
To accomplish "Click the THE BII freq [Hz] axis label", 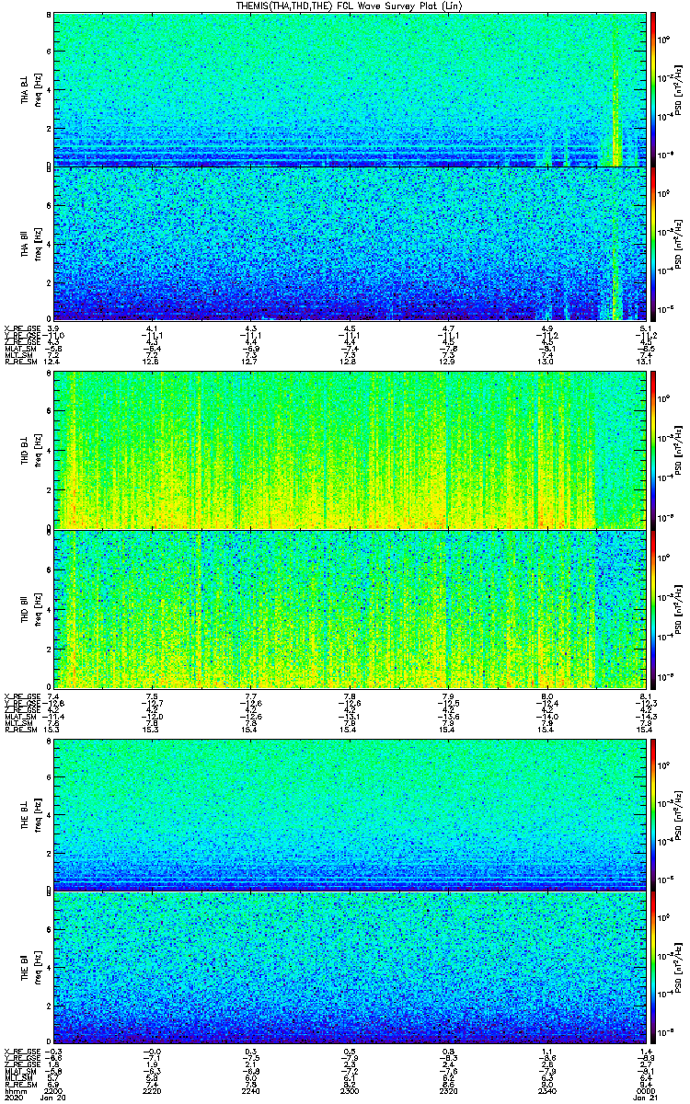I will (37, 967).
